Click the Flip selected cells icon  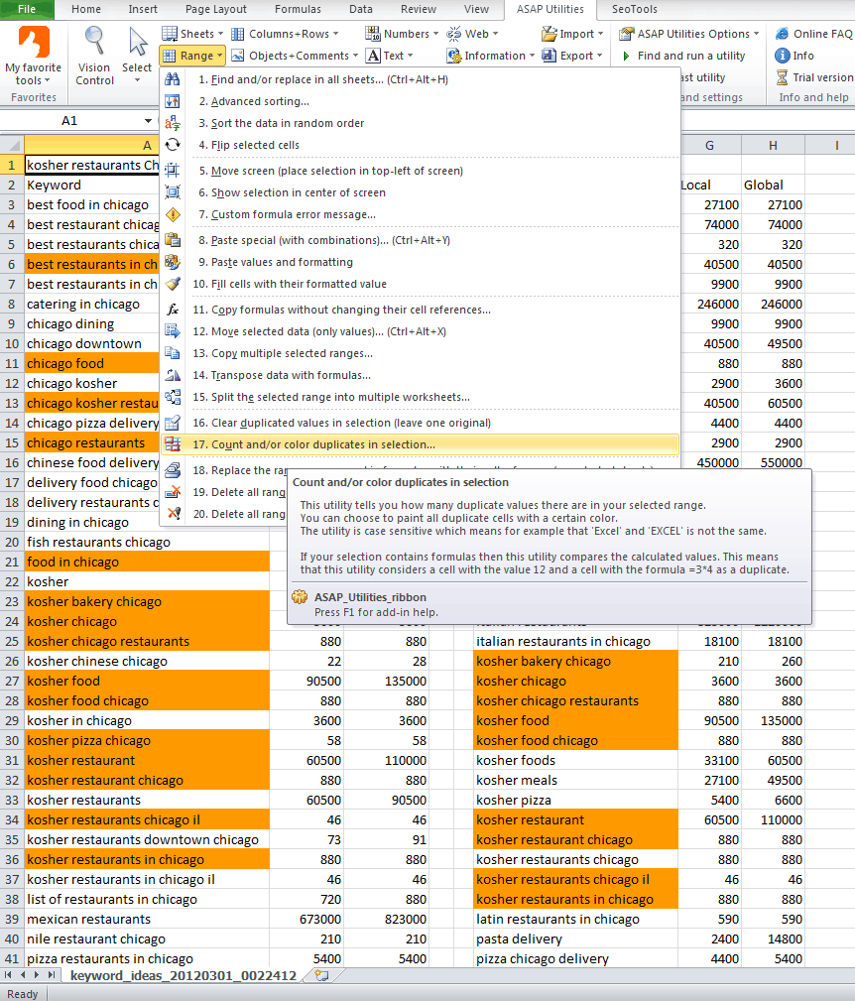(x=173, y=145)
